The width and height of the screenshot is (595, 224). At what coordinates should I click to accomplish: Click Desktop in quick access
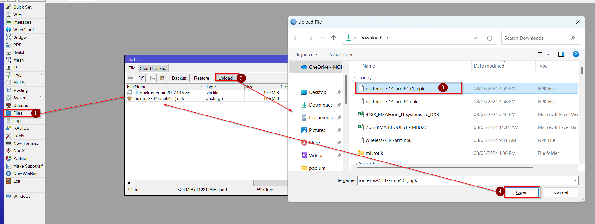click(317, 92)
